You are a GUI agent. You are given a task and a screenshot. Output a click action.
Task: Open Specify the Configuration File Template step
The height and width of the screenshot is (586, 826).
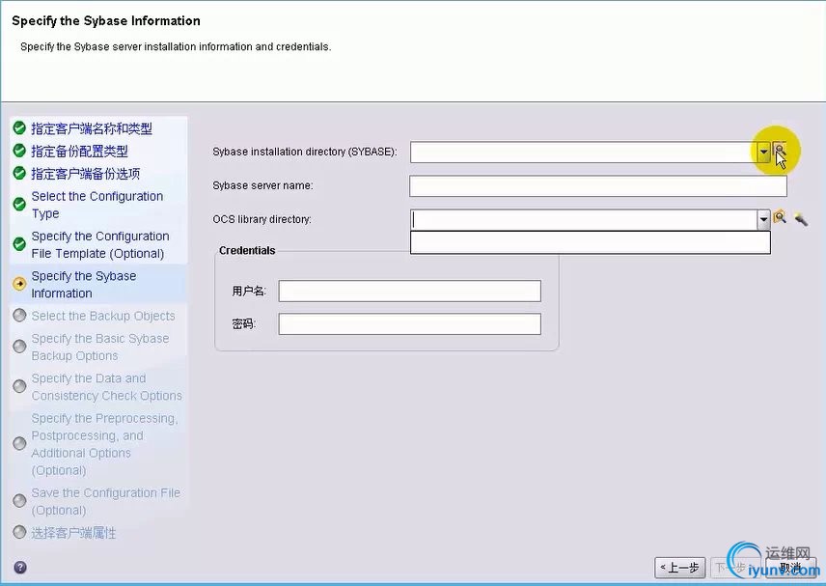100,244
